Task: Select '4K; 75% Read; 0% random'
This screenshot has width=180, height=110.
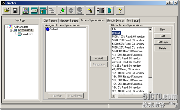Action: pos(127,59)
